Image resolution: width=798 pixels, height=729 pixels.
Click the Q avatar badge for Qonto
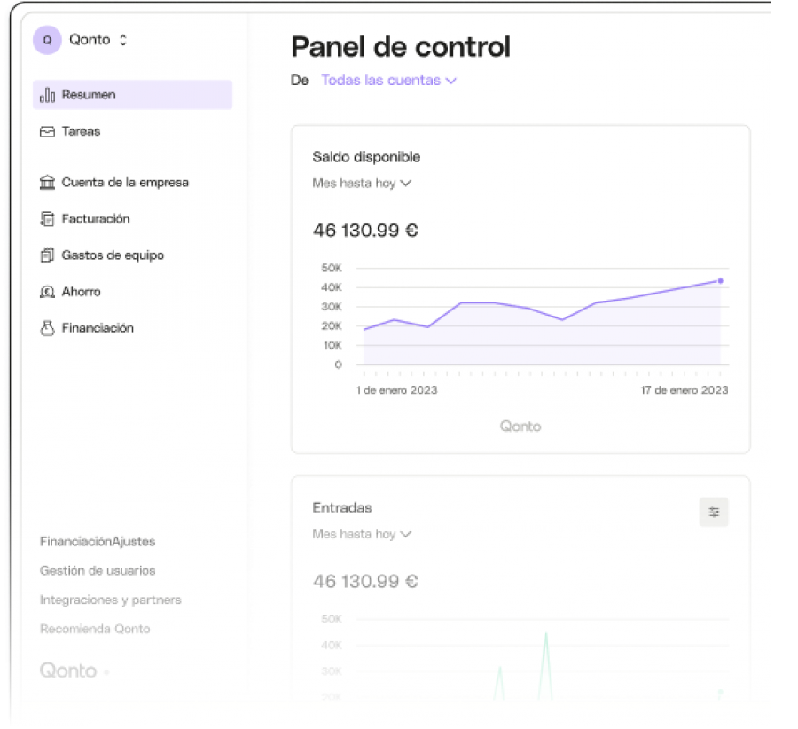tap(46, 40)
